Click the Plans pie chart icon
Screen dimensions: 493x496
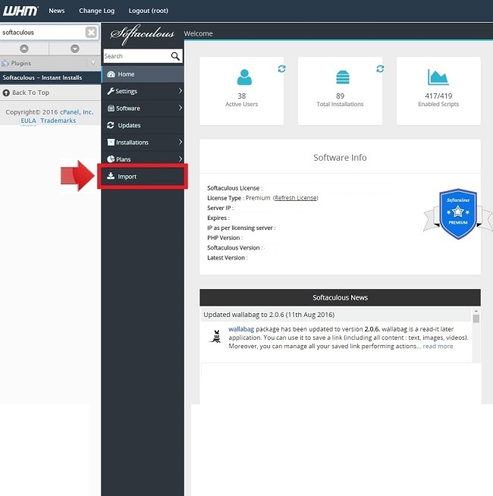[x=111, y=159]
